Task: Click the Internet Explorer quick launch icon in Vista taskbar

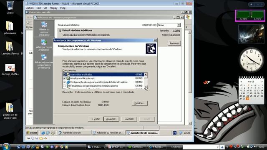Action: tap(33, 147)
